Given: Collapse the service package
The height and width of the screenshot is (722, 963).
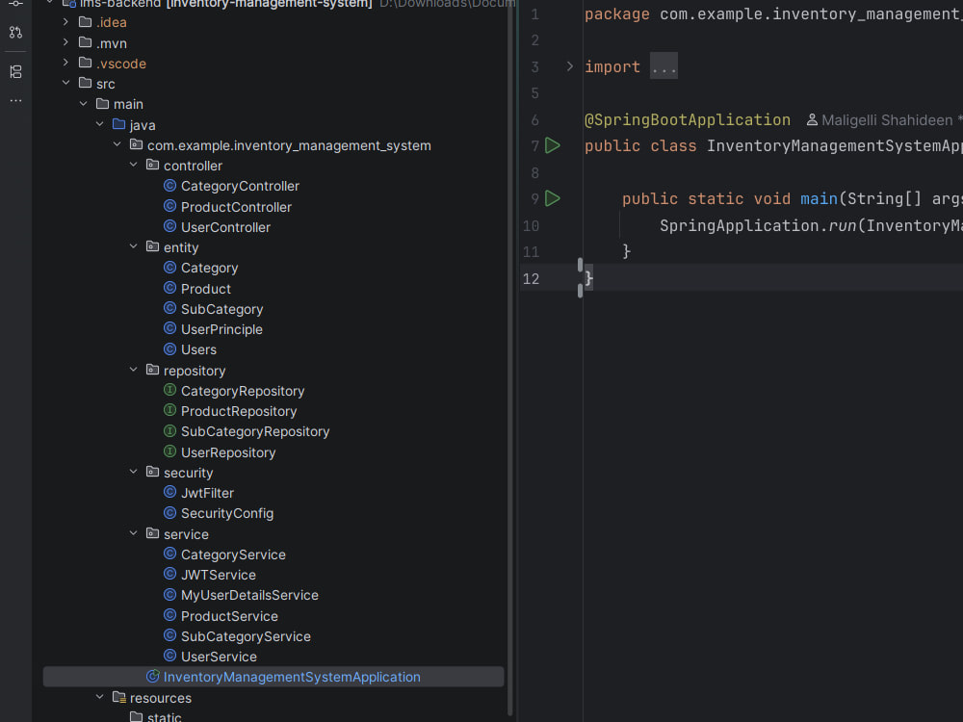Looking at the screenshot, I should click(133, 533).
